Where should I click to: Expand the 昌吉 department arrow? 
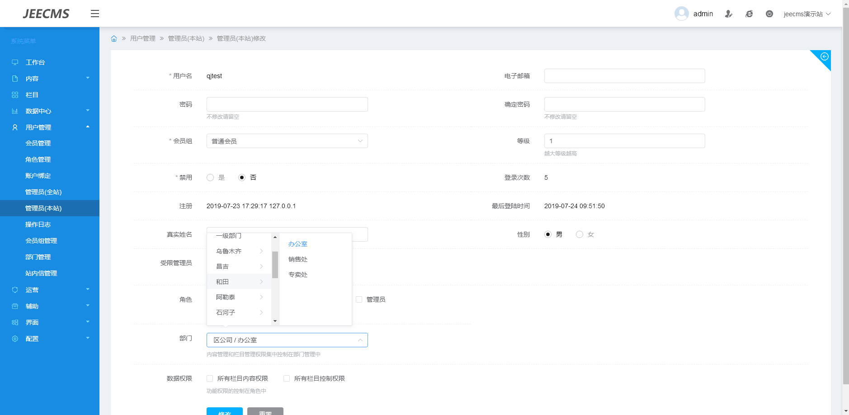click(x=261, y=266)
